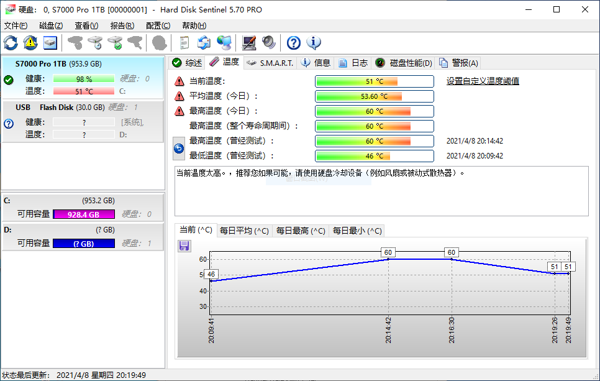The image size is (600, 381).
Task: Select the D: partition entry
Action: (x=83, y=237)
